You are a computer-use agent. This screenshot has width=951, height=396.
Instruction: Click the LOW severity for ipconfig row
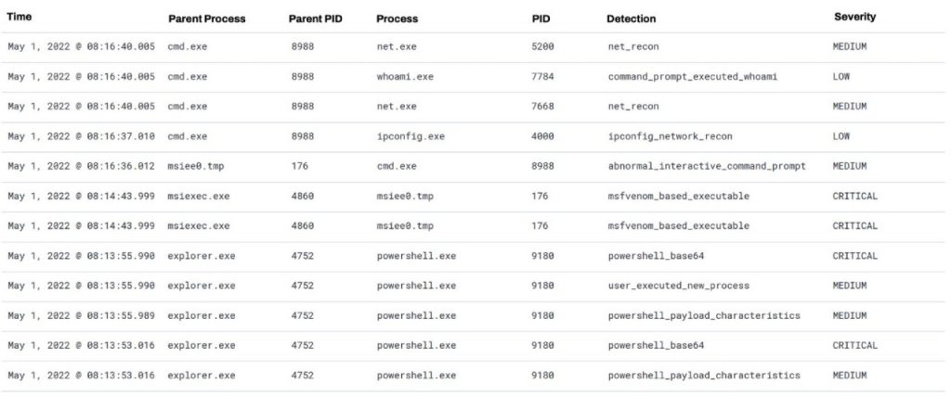(841, 136)
